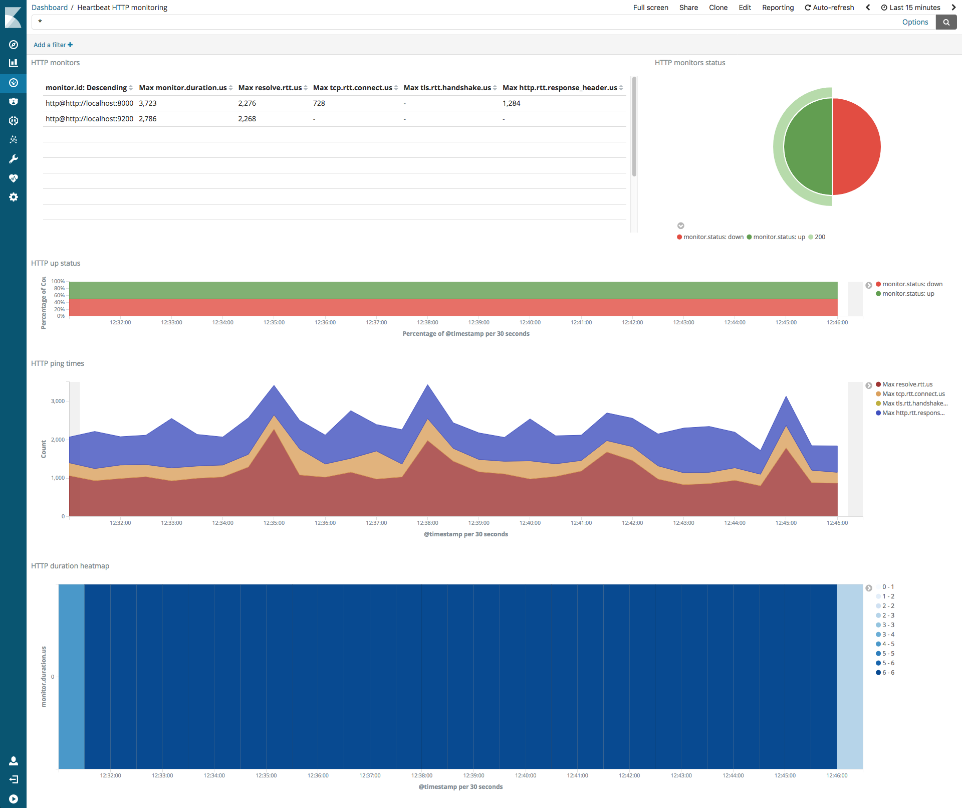Click the search magnifier button
Image resolution: width=962 pixels, height=808 pixels.
click(x=946, y=22)
